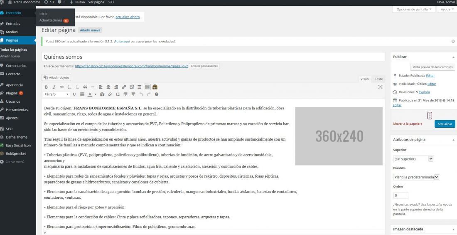The image size is (457, 235).
Task: Click Explora next to Revisiones
Action: pos(424,92)
